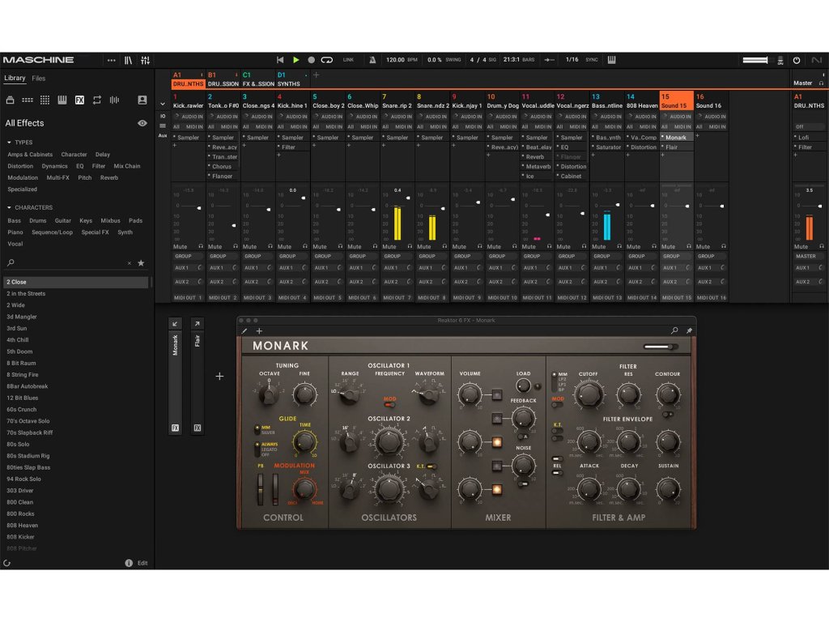Toggle product visibility eye next to All Effects
829x622 pixels.
pyautogui.click(x=142, y=123)
